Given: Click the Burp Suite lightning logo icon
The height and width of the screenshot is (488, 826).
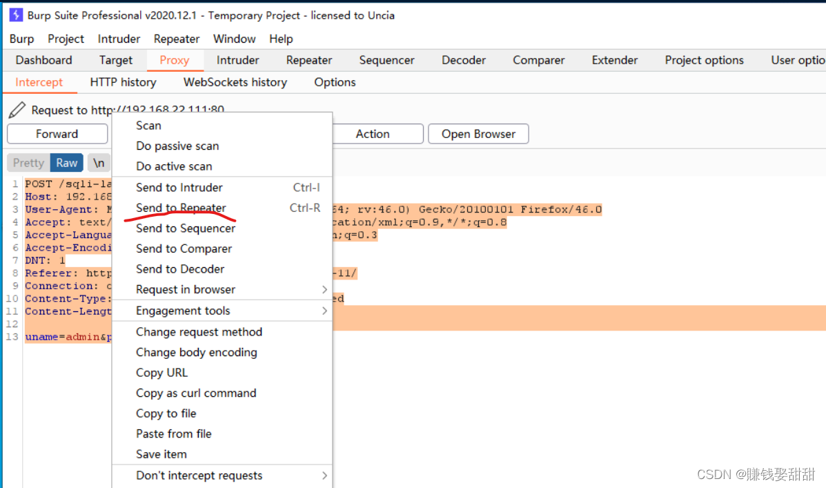Looking at the screenshot, I should pyautogui.click(x=16, y=14).
